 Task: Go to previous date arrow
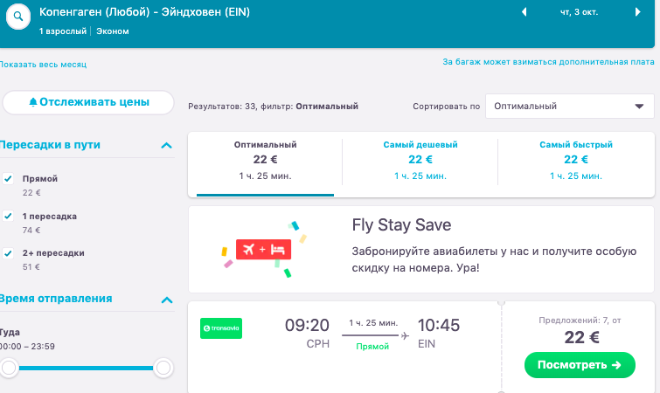pyautogui.click(x=525, y=13)
